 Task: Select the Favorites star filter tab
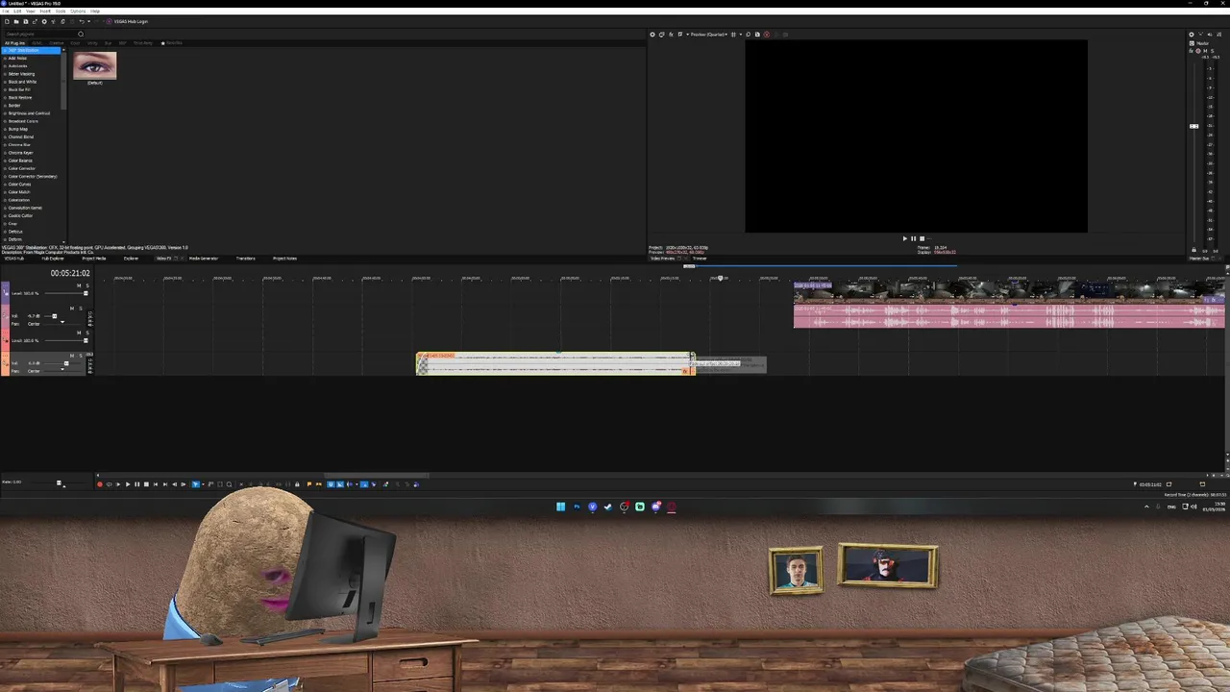click(x=172, y=43)
